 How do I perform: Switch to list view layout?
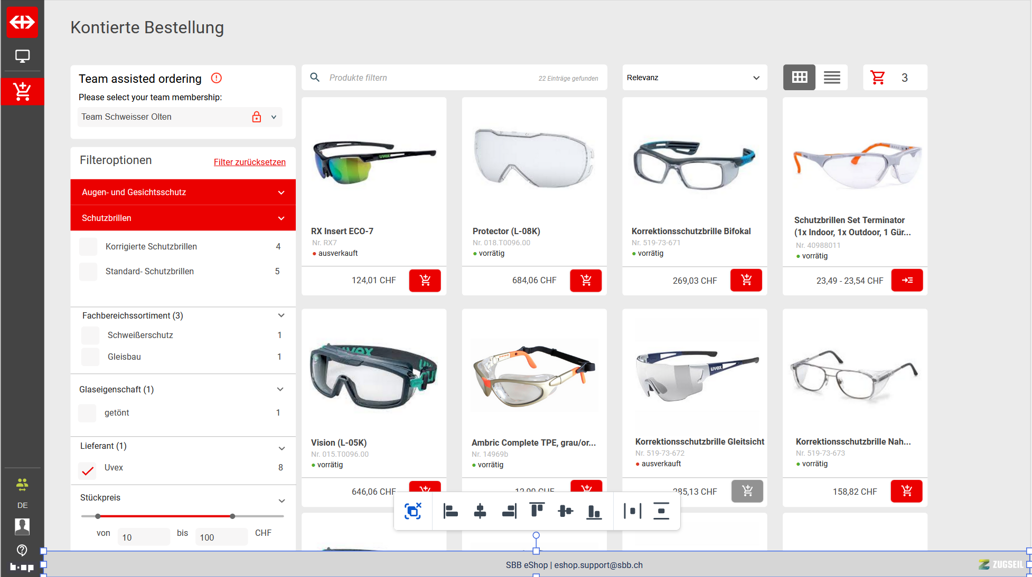[x=832, y=78]
